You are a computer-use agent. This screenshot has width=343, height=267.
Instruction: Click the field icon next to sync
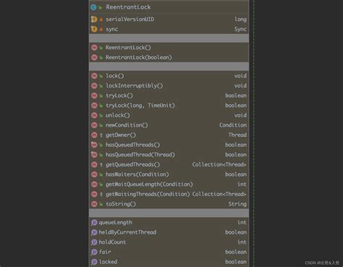tap(94, 29)
